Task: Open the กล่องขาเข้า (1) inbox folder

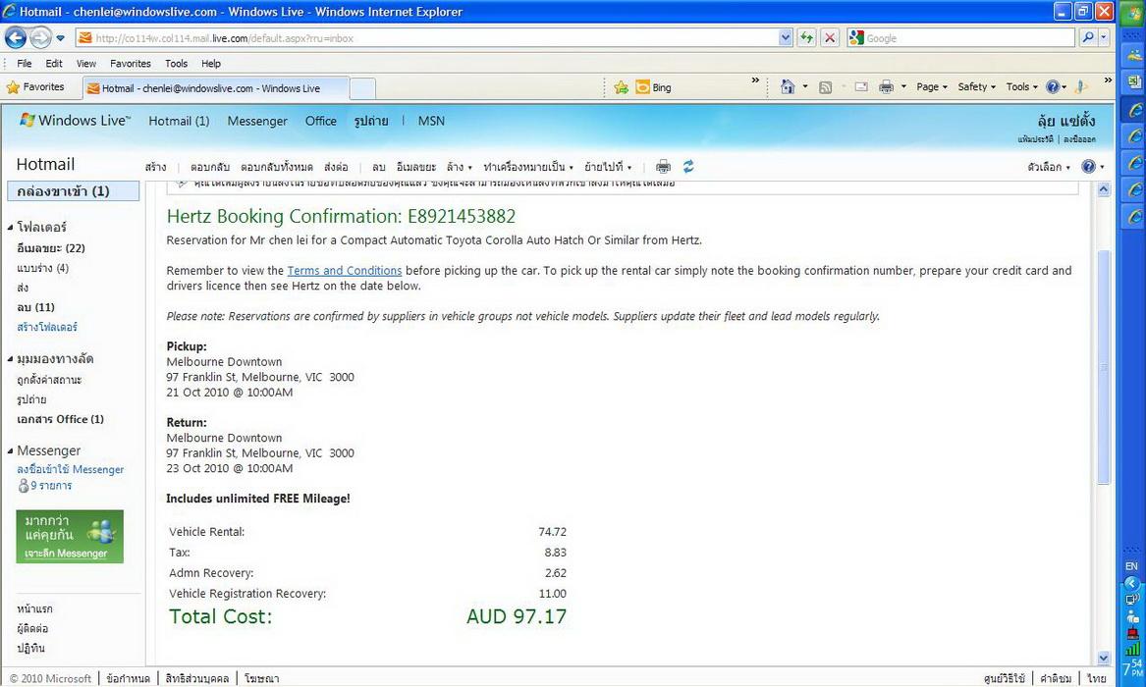Action: pyautogui.click(x=73, y=191)
